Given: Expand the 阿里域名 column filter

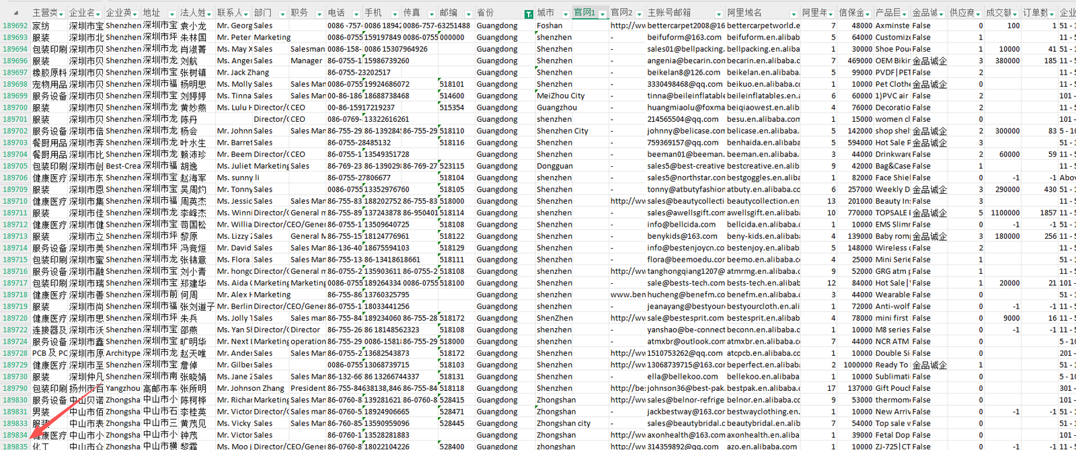Looking at the screenshot, I should coord(794,13).
